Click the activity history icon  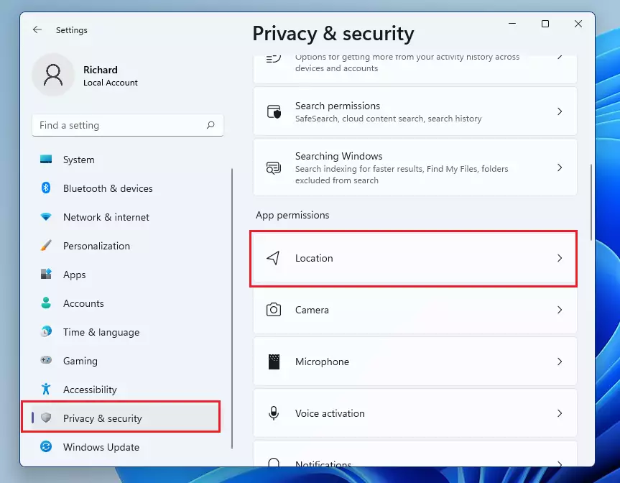[274, 58]
